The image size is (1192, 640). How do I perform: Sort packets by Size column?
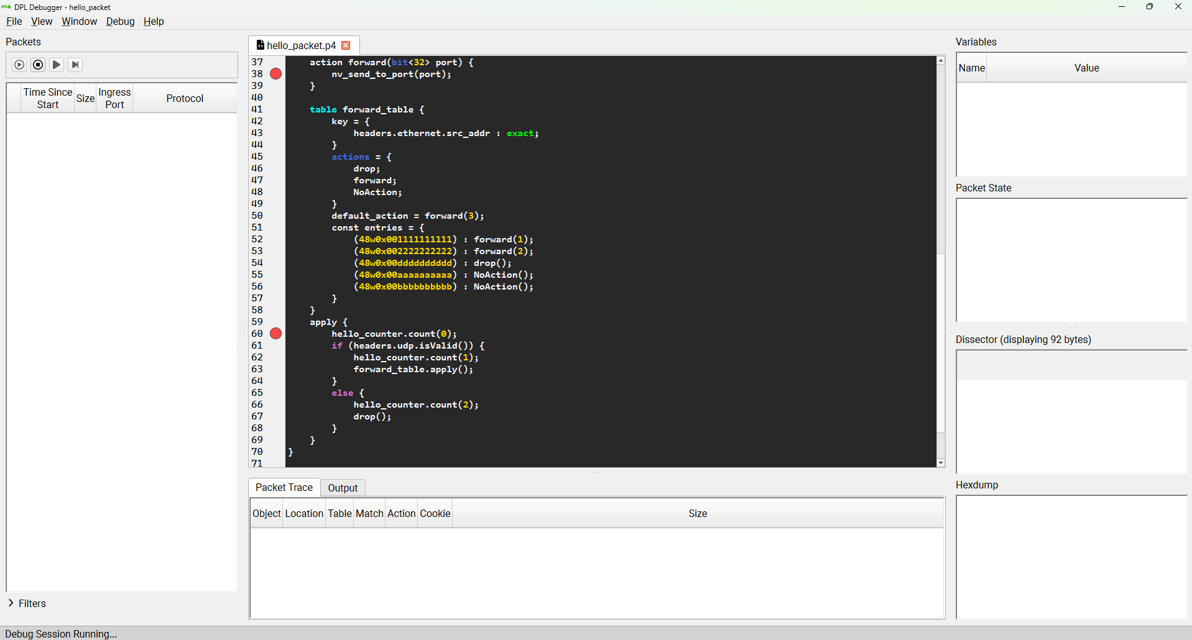[x=85, y=98]
